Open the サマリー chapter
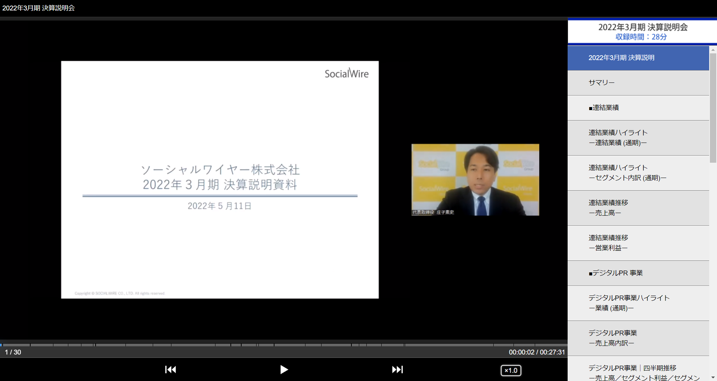The width and height of the screenshot is (717, 381). coord(638,83)
